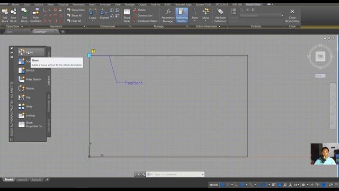Click the Show All constraints button
Image resolution: width=339 pixels, height=191 pixels.
[x=74, y=15]
